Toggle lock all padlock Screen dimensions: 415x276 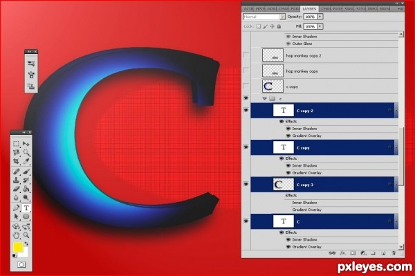pyautogui.click(x=279, y=26)
